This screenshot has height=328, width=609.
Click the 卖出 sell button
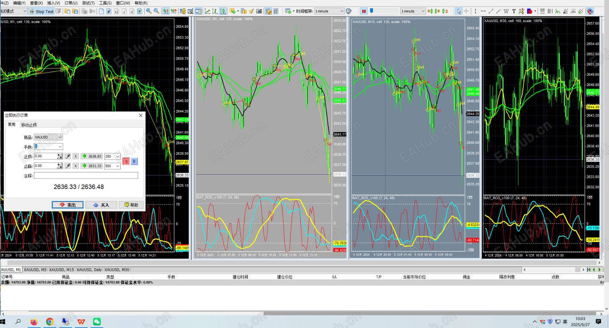(x=67, y=205)
